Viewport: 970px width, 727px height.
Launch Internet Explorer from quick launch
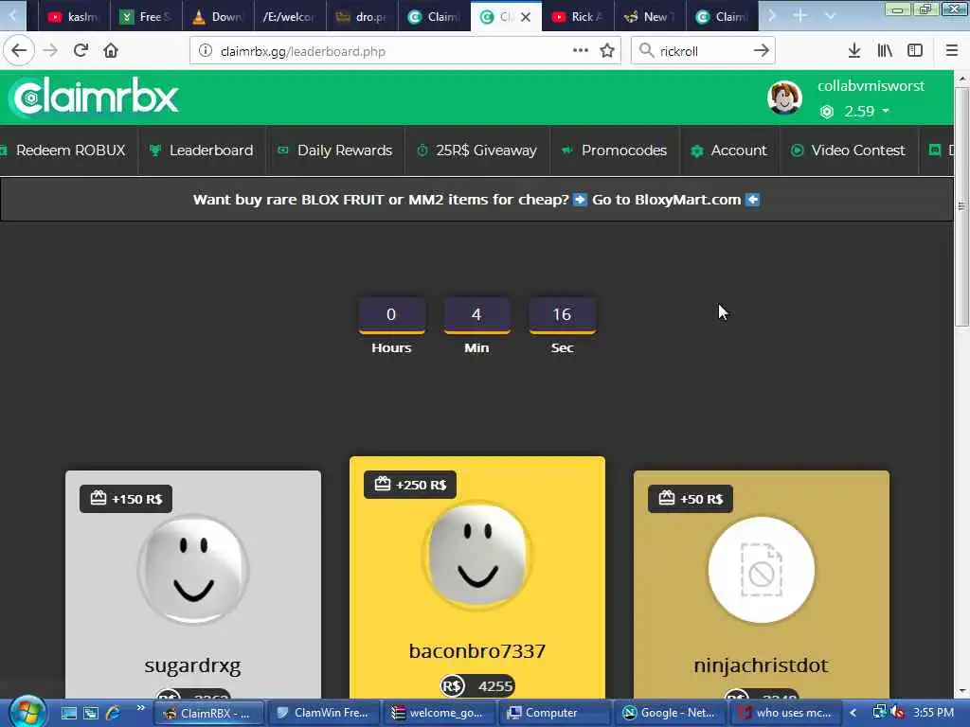click(114, 713)
